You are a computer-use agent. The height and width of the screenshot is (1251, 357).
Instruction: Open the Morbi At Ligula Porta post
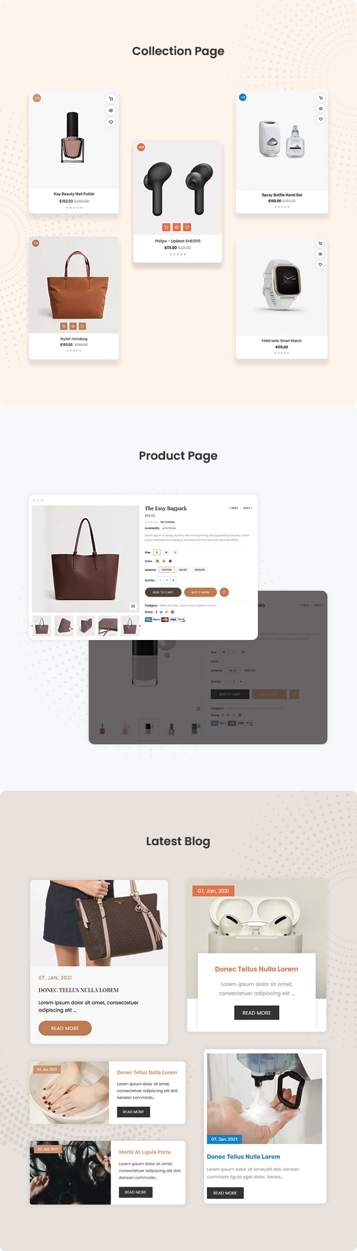coord(145,1152)
